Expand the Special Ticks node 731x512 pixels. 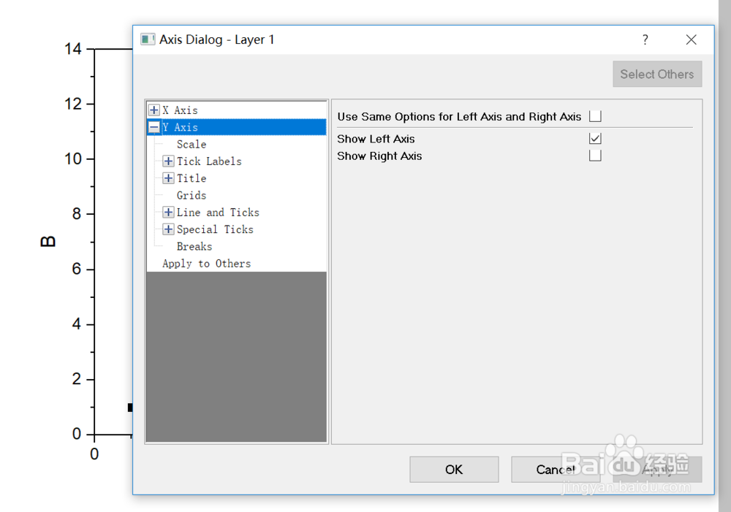[168, 229]
